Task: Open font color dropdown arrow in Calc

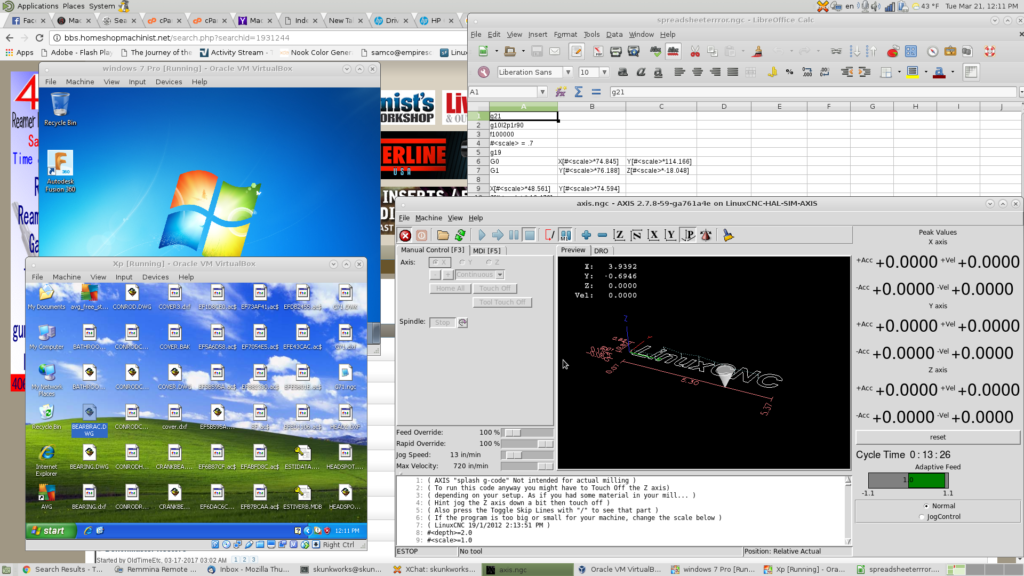Action: 953,73
